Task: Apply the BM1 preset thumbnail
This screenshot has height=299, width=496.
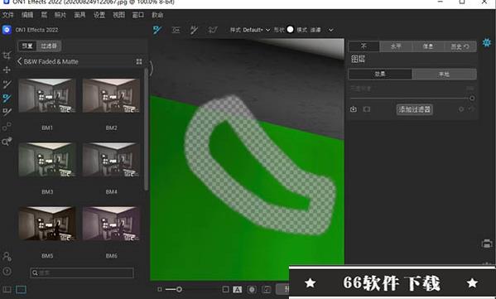Action: click(x=47, y=95)
